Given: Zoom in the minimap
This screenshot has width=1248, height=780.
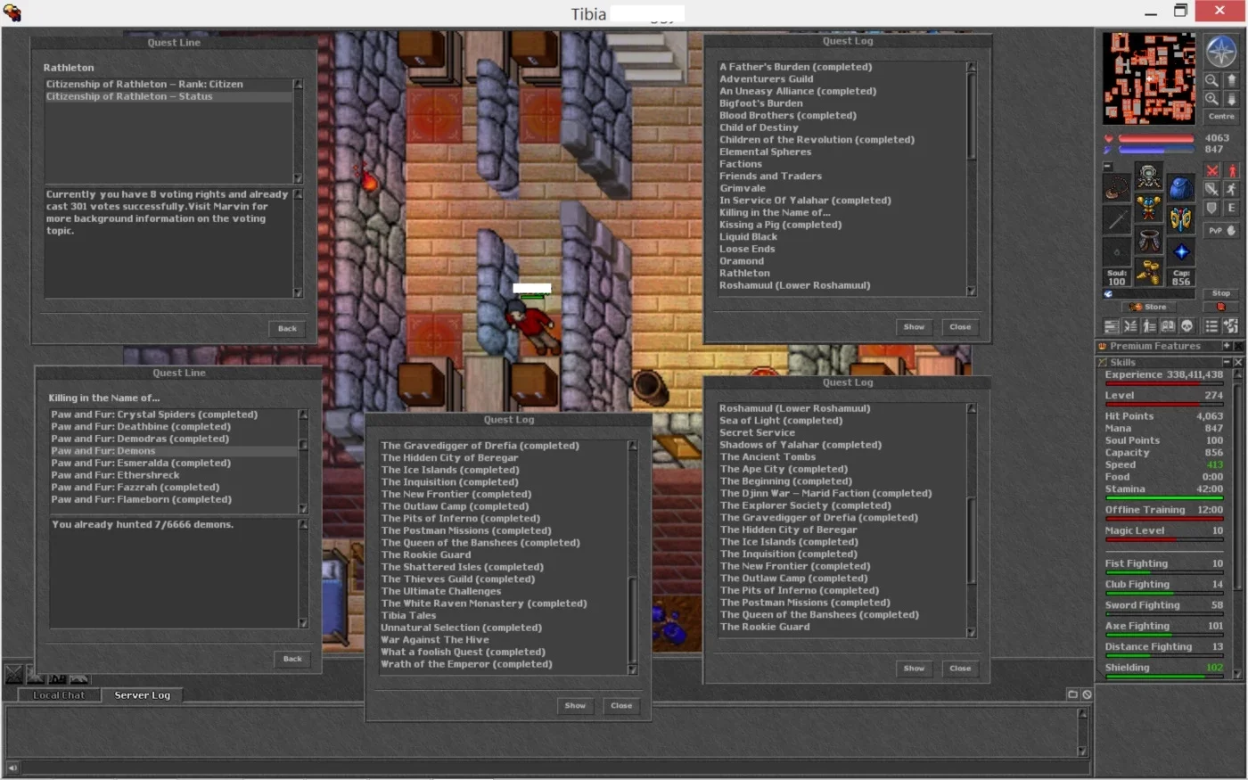Looking at the screenshot, I should click(x=1211, y=98).
